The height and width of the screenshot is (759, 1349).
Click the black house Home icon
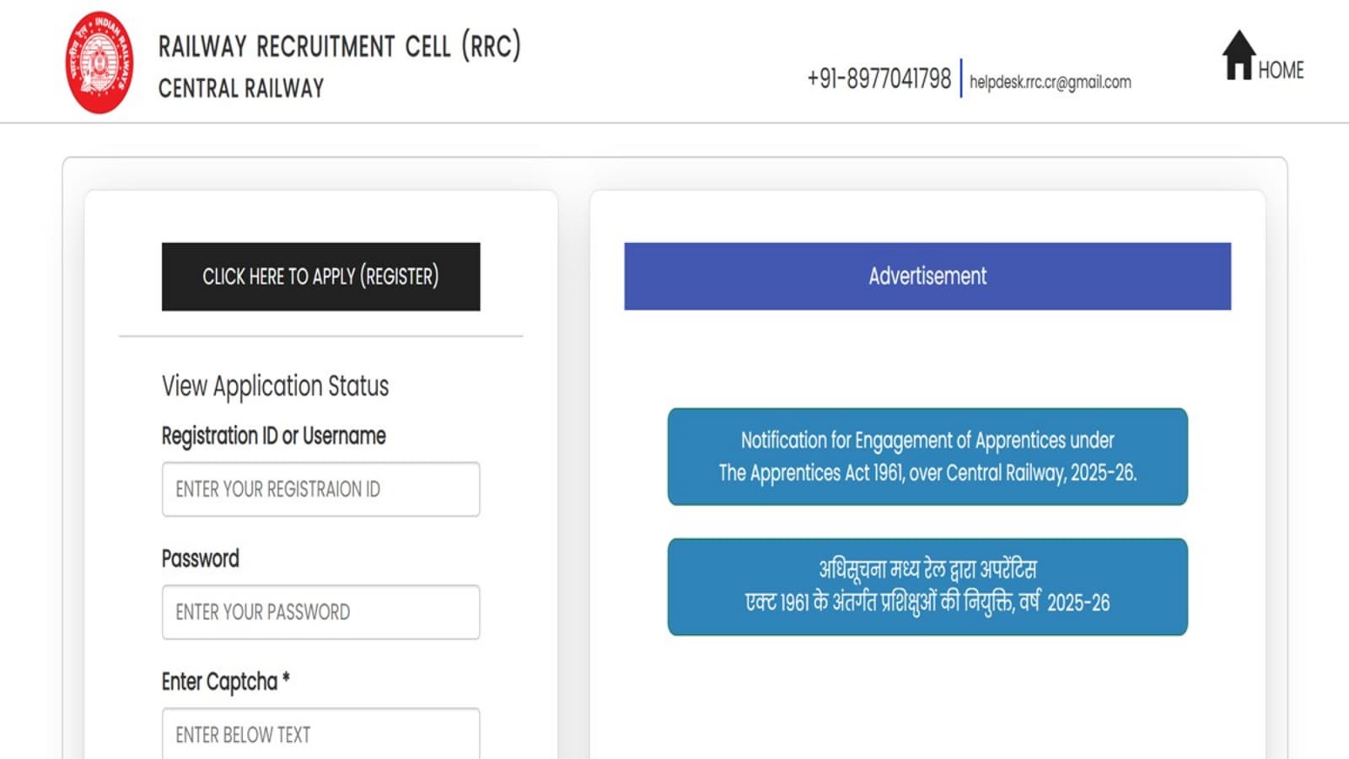[x=1238, y=57]
